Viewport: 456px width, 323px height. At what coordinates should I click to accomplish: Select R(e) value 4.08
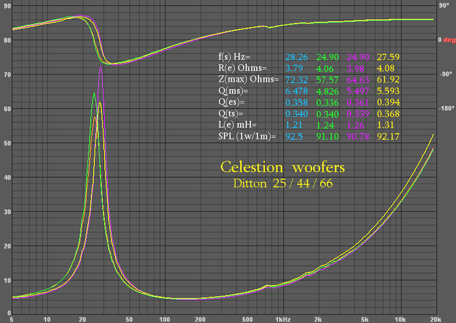pyautogui.click(x=386, y=68)
